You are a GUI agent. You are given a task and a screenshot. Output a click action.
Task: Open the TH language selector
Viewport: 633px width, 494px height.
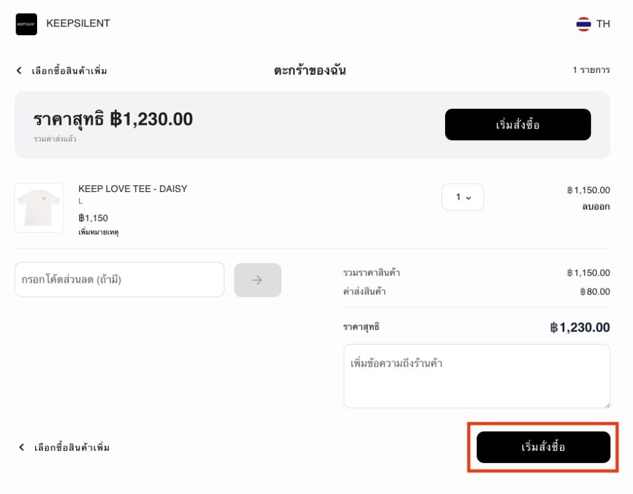point(603,24)
